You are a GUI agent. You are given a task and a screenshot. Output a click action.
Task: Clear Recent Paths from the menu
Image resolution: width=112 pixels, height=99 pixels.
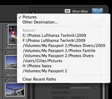click(63, 79)
